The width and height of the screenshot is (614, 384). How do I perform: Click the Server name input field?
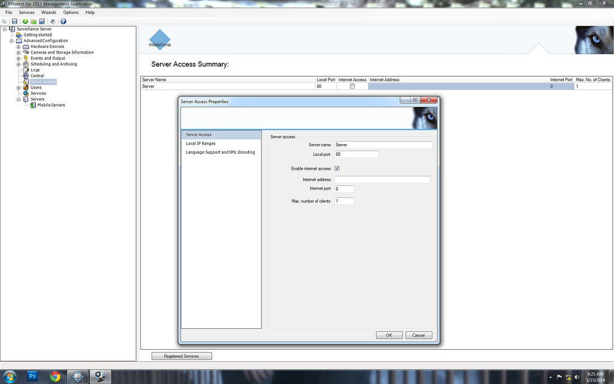tap(384, 145)
